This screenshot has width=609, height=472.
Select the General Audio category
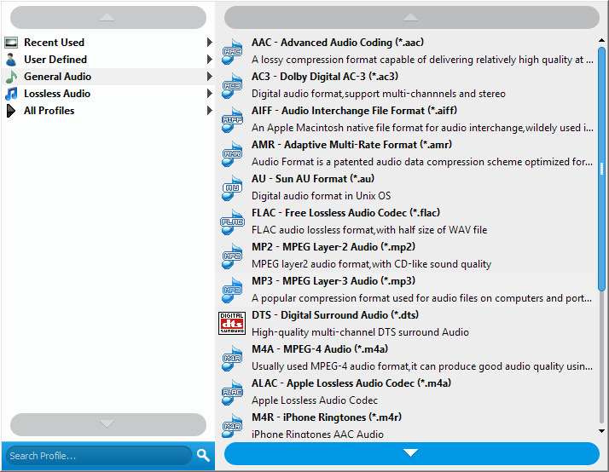tap(108, 77)
